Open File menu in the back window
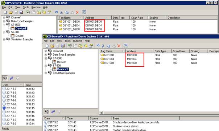The image size is (219, 131). point(4,7)
